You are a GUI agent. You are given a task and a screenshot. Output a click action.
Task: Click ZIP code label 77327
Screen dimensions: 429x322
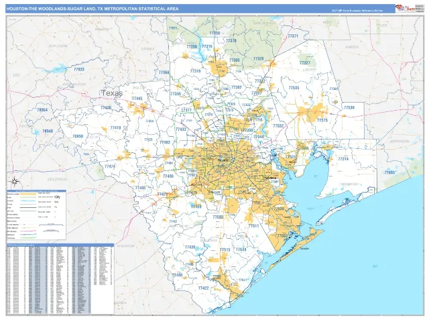[x=304, y=62]
